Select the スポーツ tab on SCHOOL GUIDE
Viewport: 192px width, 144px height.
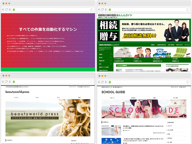click(112, 98)
